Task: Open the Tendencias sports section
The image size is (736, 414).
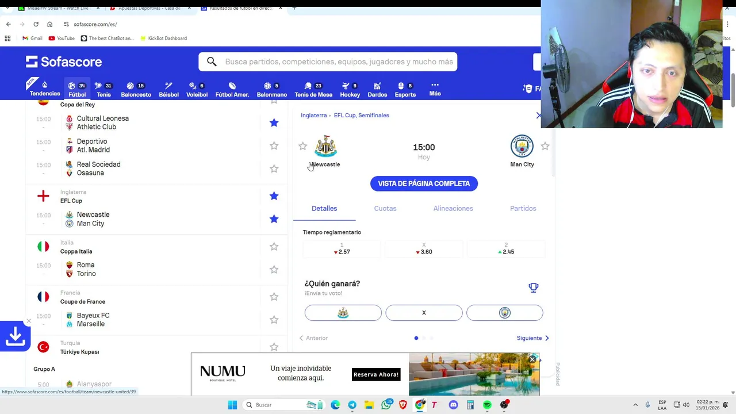Action: coord(45,89)
